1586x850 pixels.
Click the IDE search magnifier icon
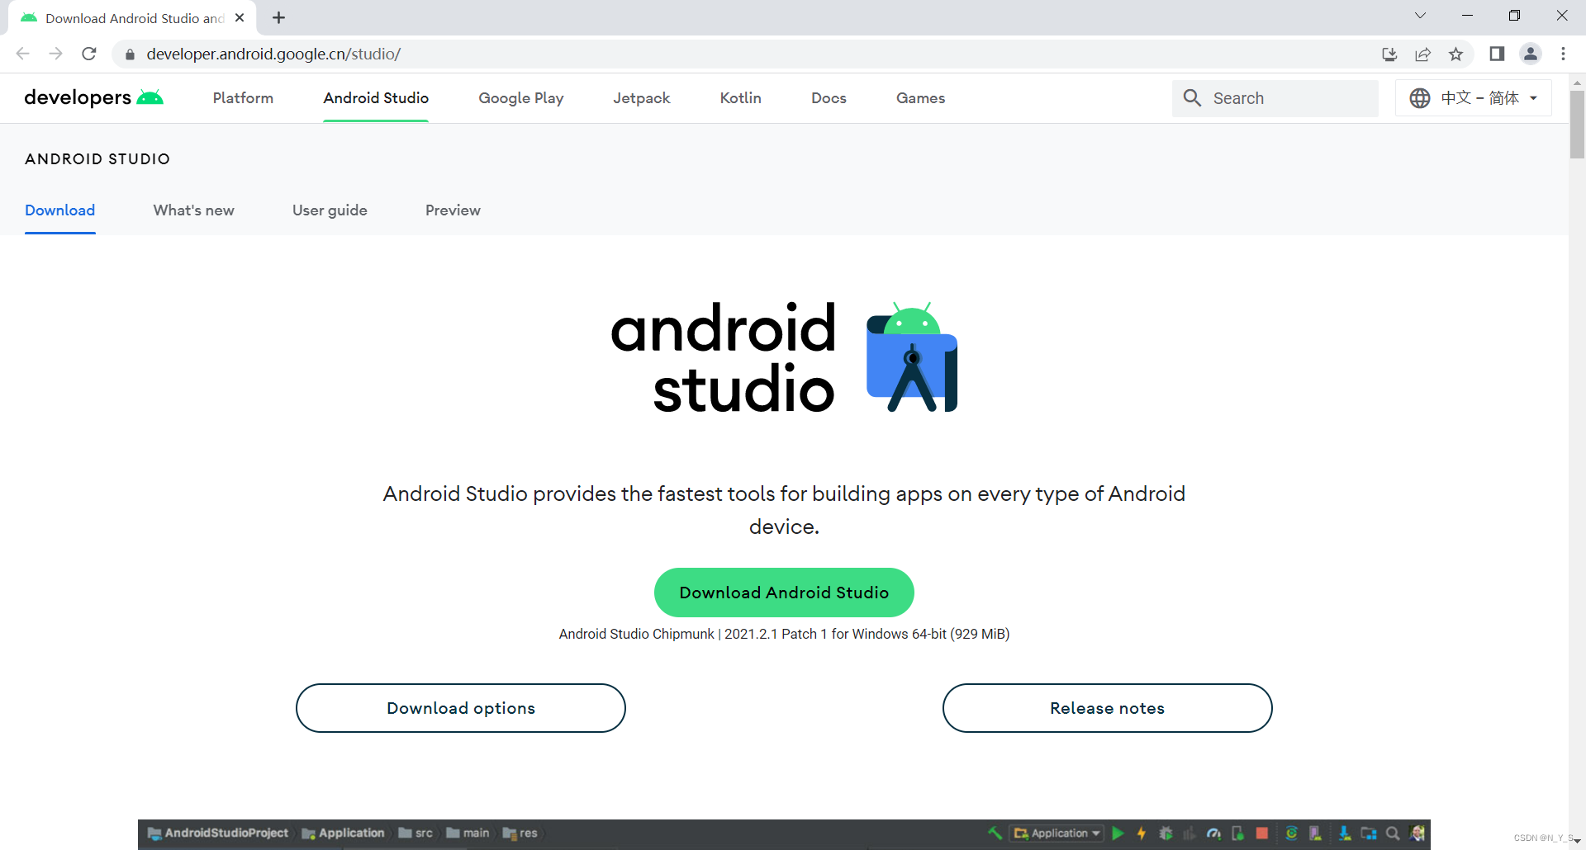click(1393, 833)
